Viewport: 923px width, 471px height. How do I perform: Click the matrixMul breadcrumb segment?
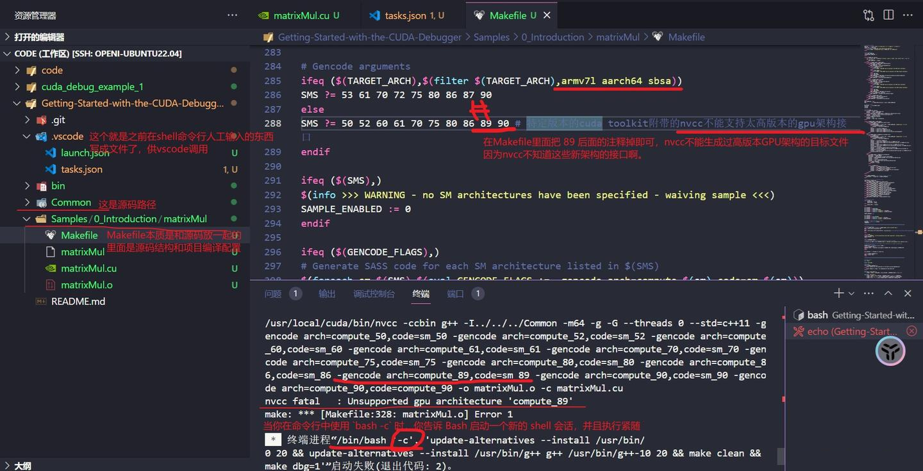tap(618, 37)
